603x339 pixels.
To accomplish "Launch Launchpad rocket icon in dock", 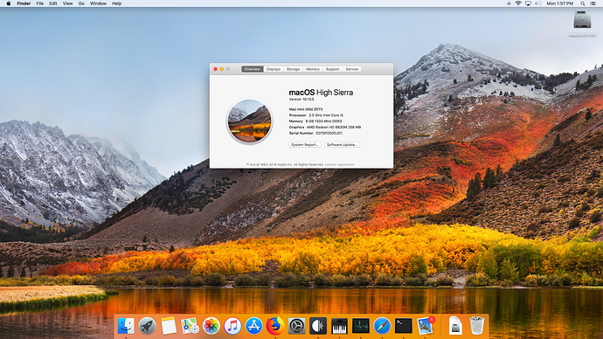I will [x=148, y=326].
